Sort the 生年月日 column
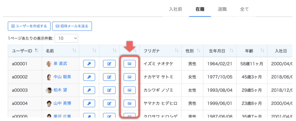This screenshot has width=296, height=121. tap(231, 51)
